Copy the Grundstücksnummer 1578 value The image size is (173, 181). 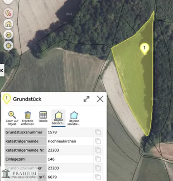[x=98, y=132]
